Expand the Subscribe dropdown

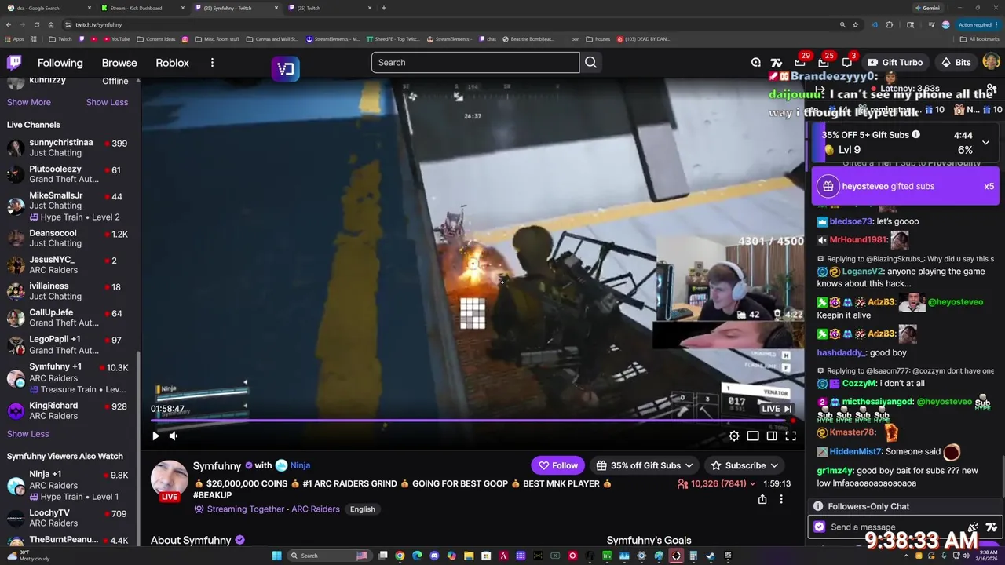744,465
